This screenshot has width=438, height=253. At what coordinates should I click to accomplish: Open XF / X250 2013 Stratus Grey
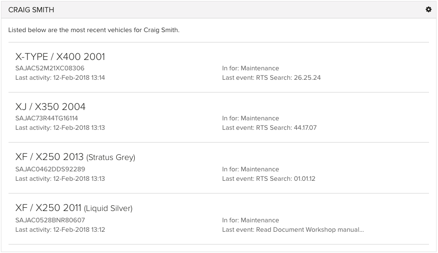75,157
